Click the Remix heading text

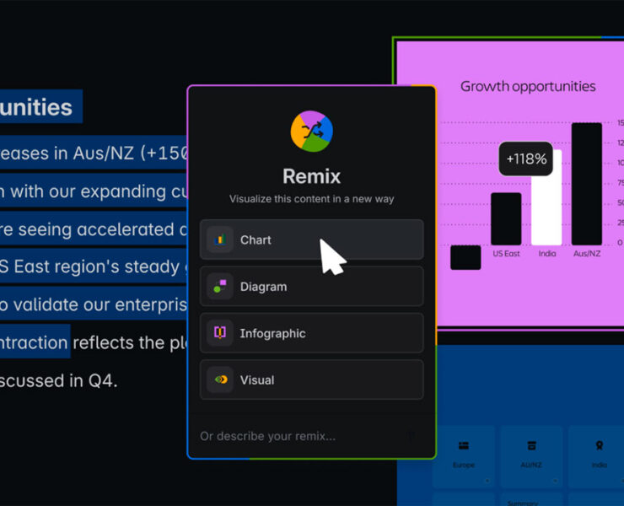[312, 176]
